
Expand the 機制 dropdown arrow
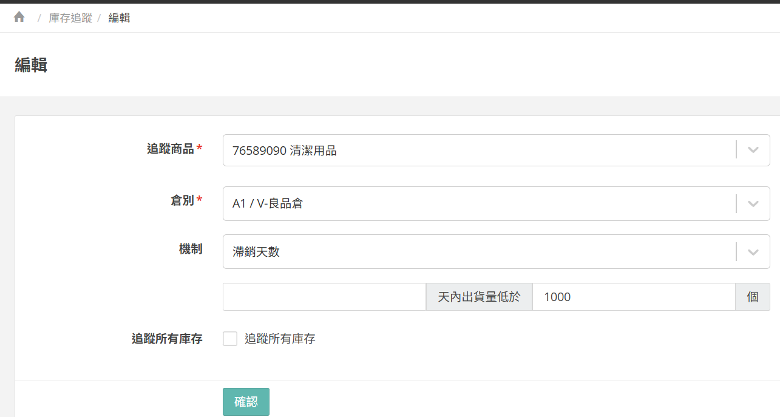(x=753, y=252)
